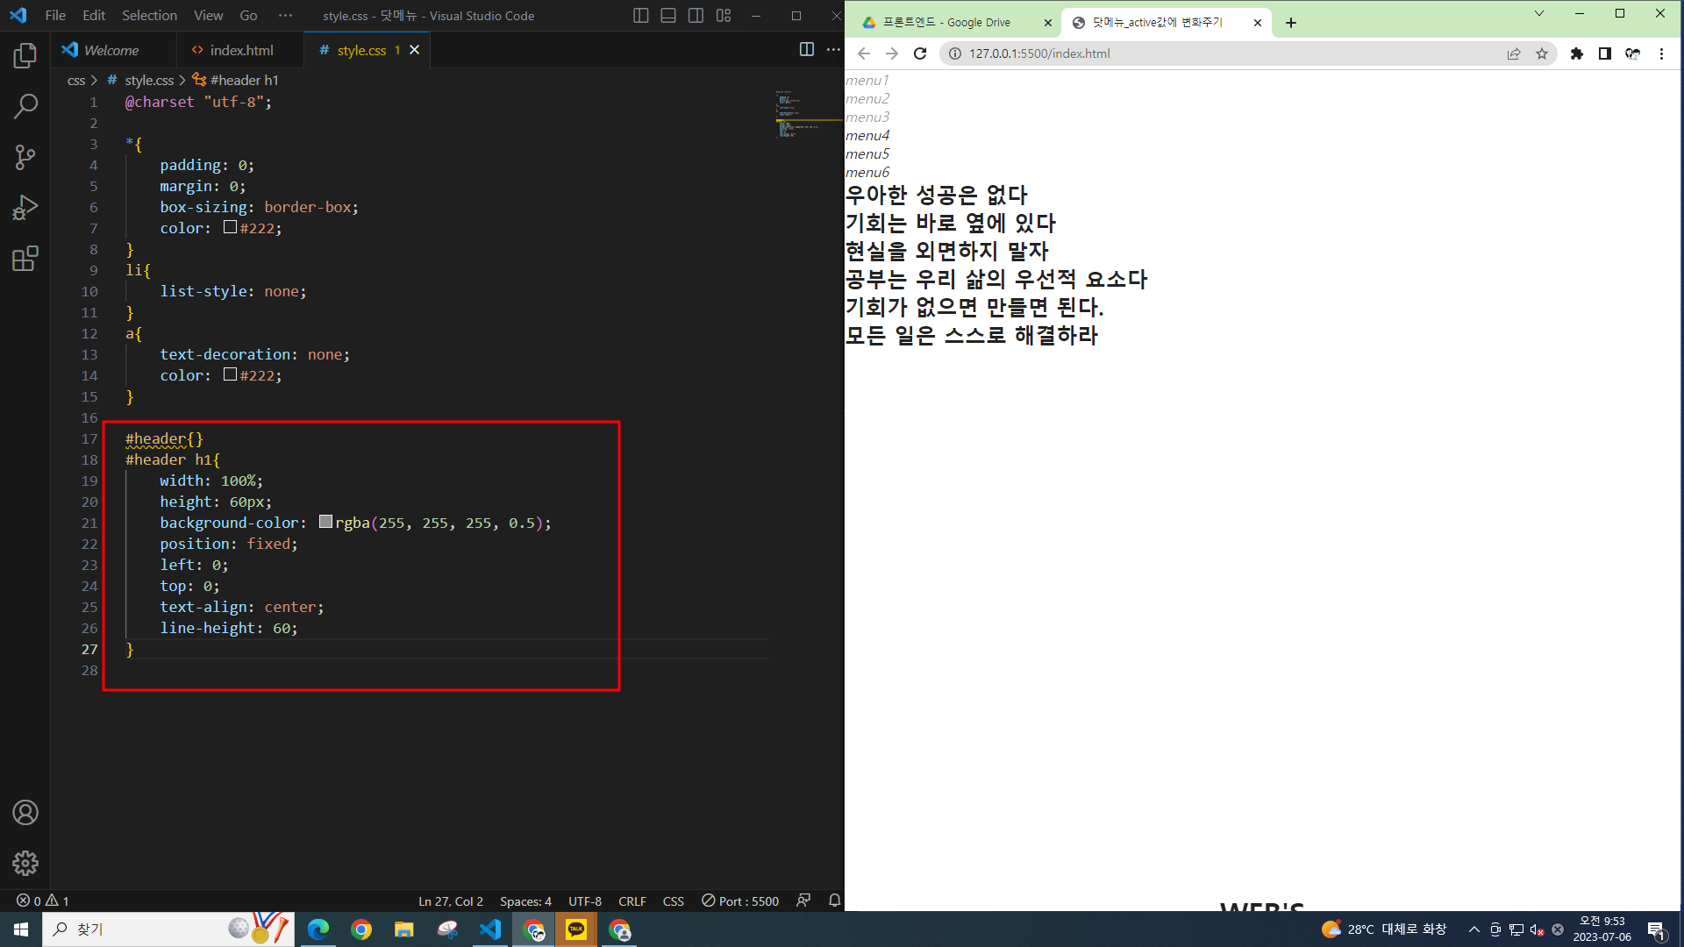Click Port : 5500 Live Server button
1684x947 pixels.
click(740, 901)
